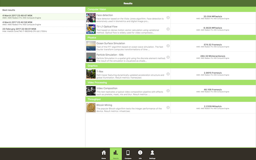Click the T-Rex title text

[x=100, y=72]
